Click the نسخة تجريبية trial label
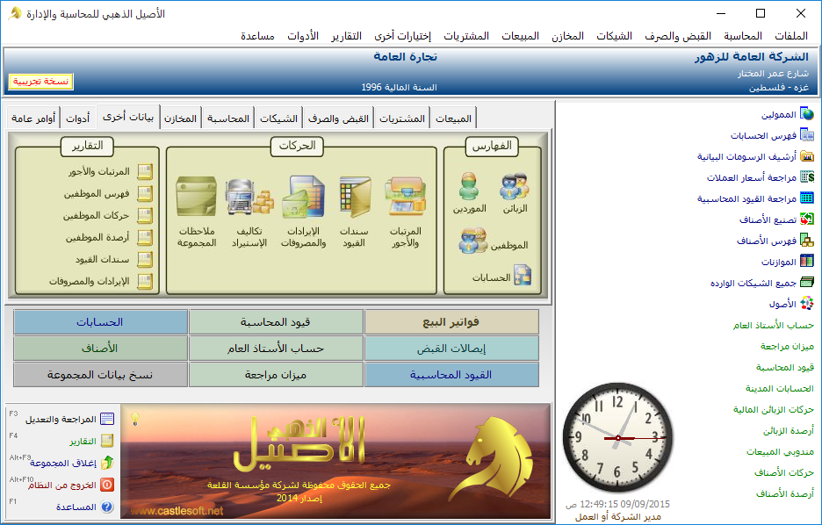The width and height of the screenshot is (822, 525). point(41,82)
